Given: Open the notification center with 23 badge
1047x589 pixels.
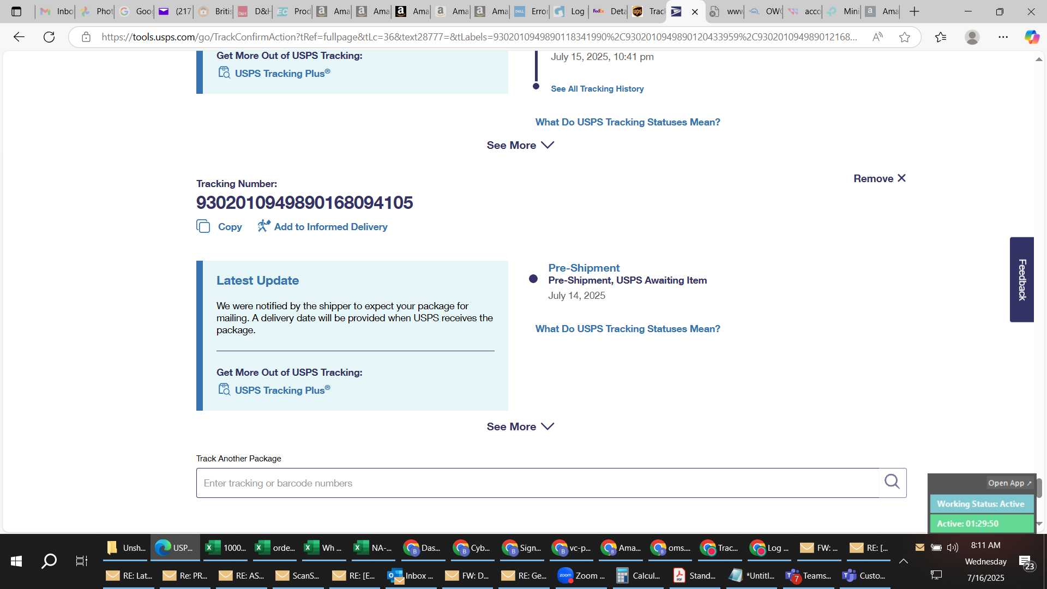Looking at the screenshot, I should 1026,562.
